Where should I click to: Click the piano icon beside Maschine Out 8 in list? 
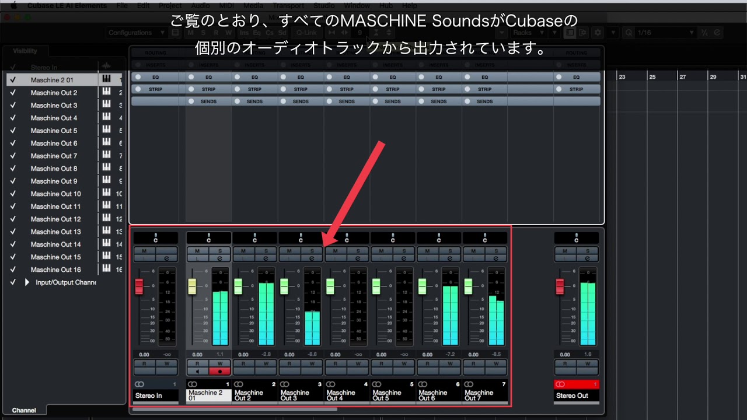pos(106,168)
